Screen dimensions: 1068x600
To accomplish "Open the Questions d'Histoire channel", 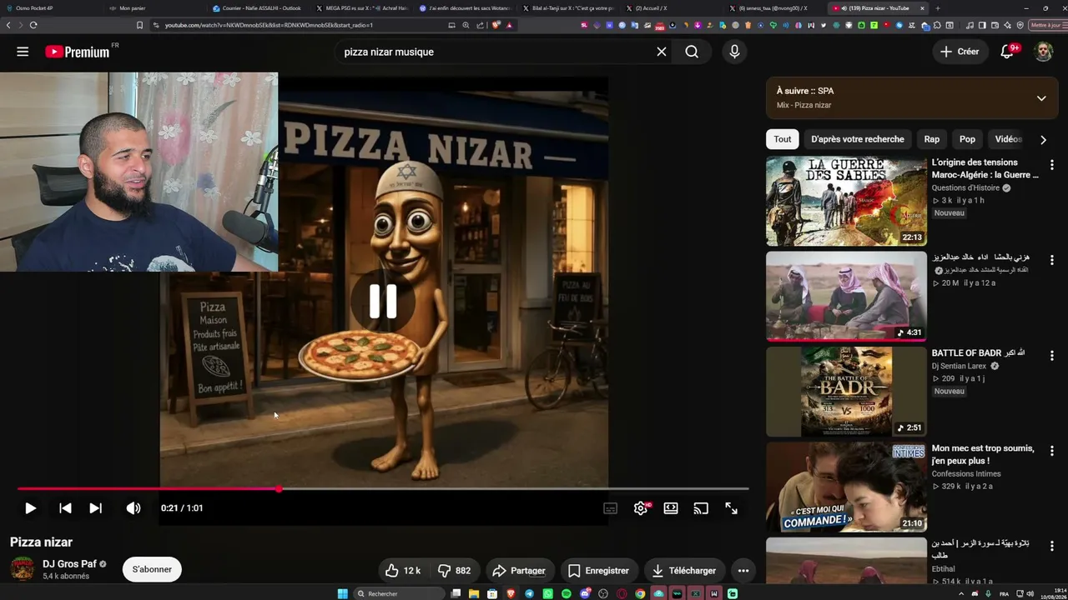I will pos(965,188).
